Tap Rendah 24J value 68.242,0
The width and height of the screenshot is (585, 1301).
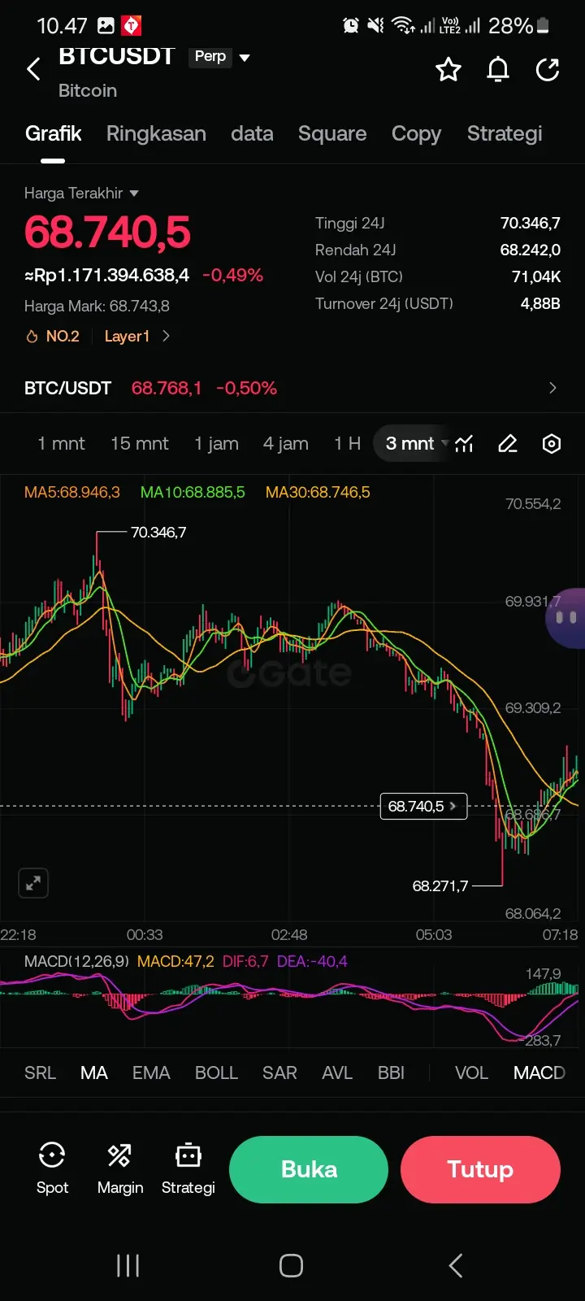pyautogui.click(x=531, y=250)
